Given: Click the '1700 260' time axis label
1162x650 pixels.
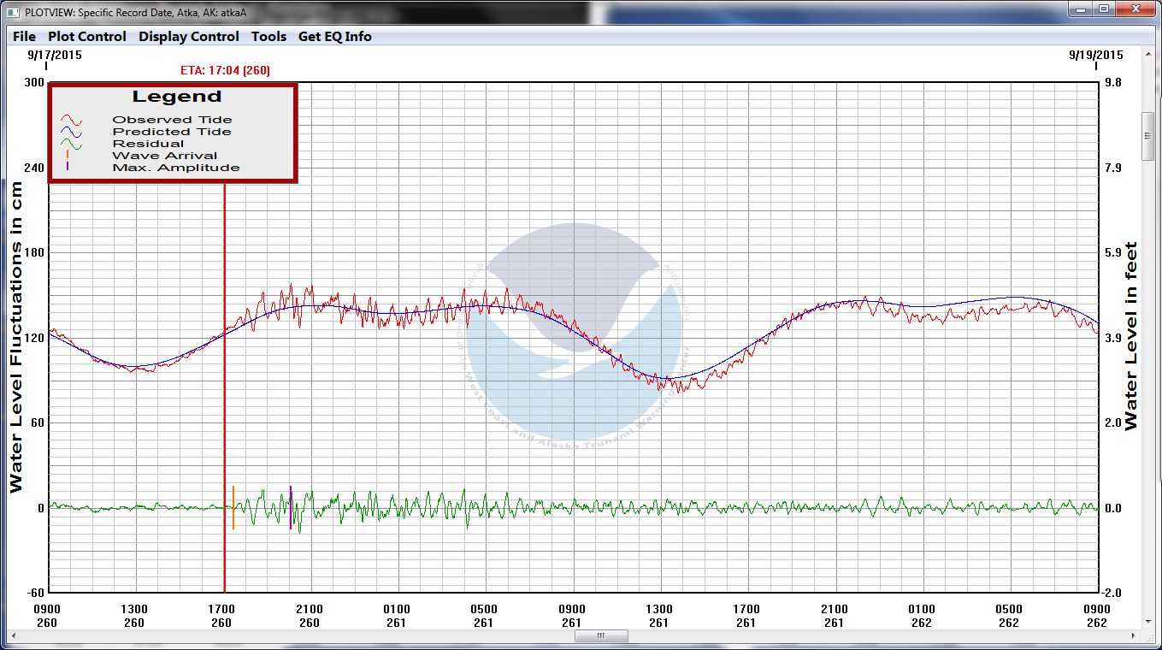Looking at the screenshot, I should [x=221, y=616].
